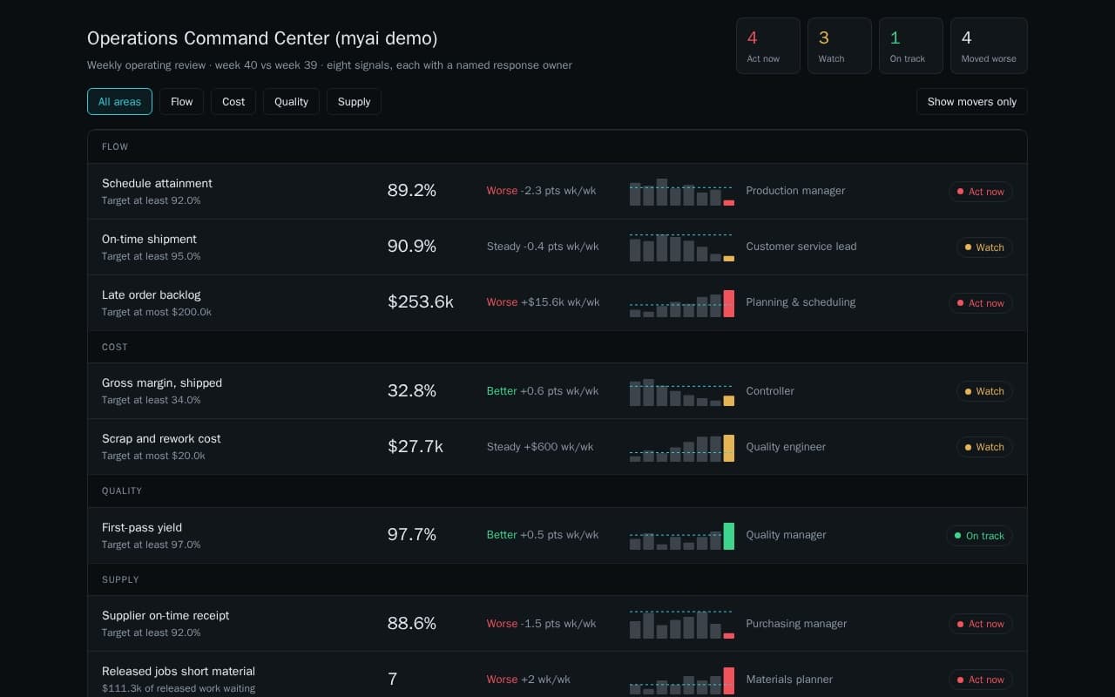This screenshot has width=1115, height=697.
Task: Select the "89.2%" value
Action: (x=412, y=190)
